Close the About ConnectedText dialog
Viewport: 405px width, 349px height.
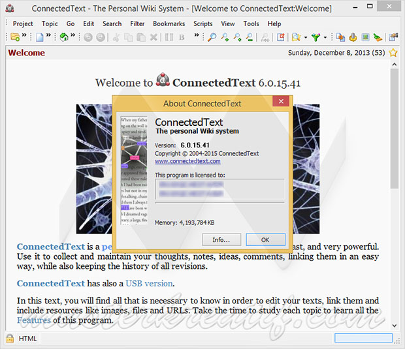coord(281,101)
